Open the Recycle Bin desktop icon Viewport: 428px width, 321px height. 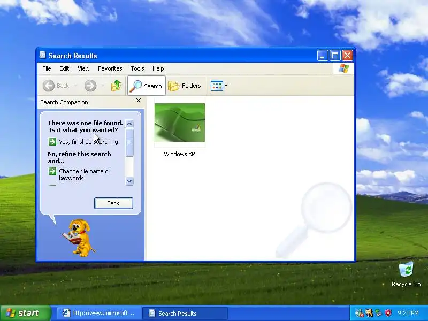pos(406,274)
